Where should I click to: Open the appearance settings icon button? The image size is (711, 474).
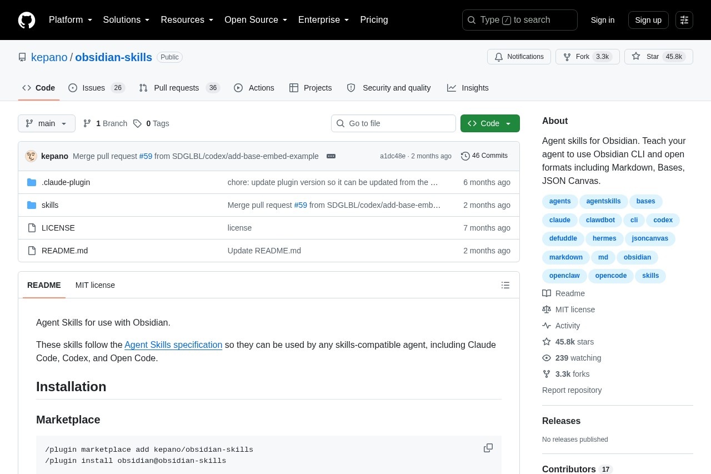pos(684,20)
